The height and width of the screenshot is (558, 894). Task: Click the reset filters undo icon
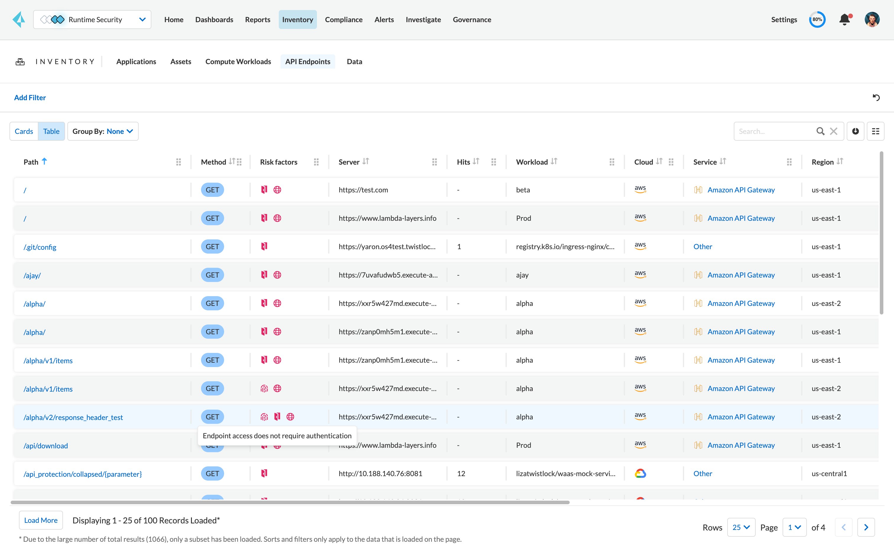click(x=877, y=97)
